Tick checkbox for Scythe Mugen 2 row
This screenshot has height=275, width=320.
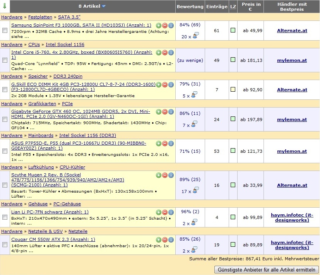(x=5, y=185)
